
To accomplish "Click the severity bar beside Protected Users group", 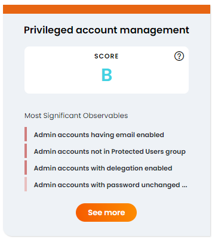I will tap(26, 151).
